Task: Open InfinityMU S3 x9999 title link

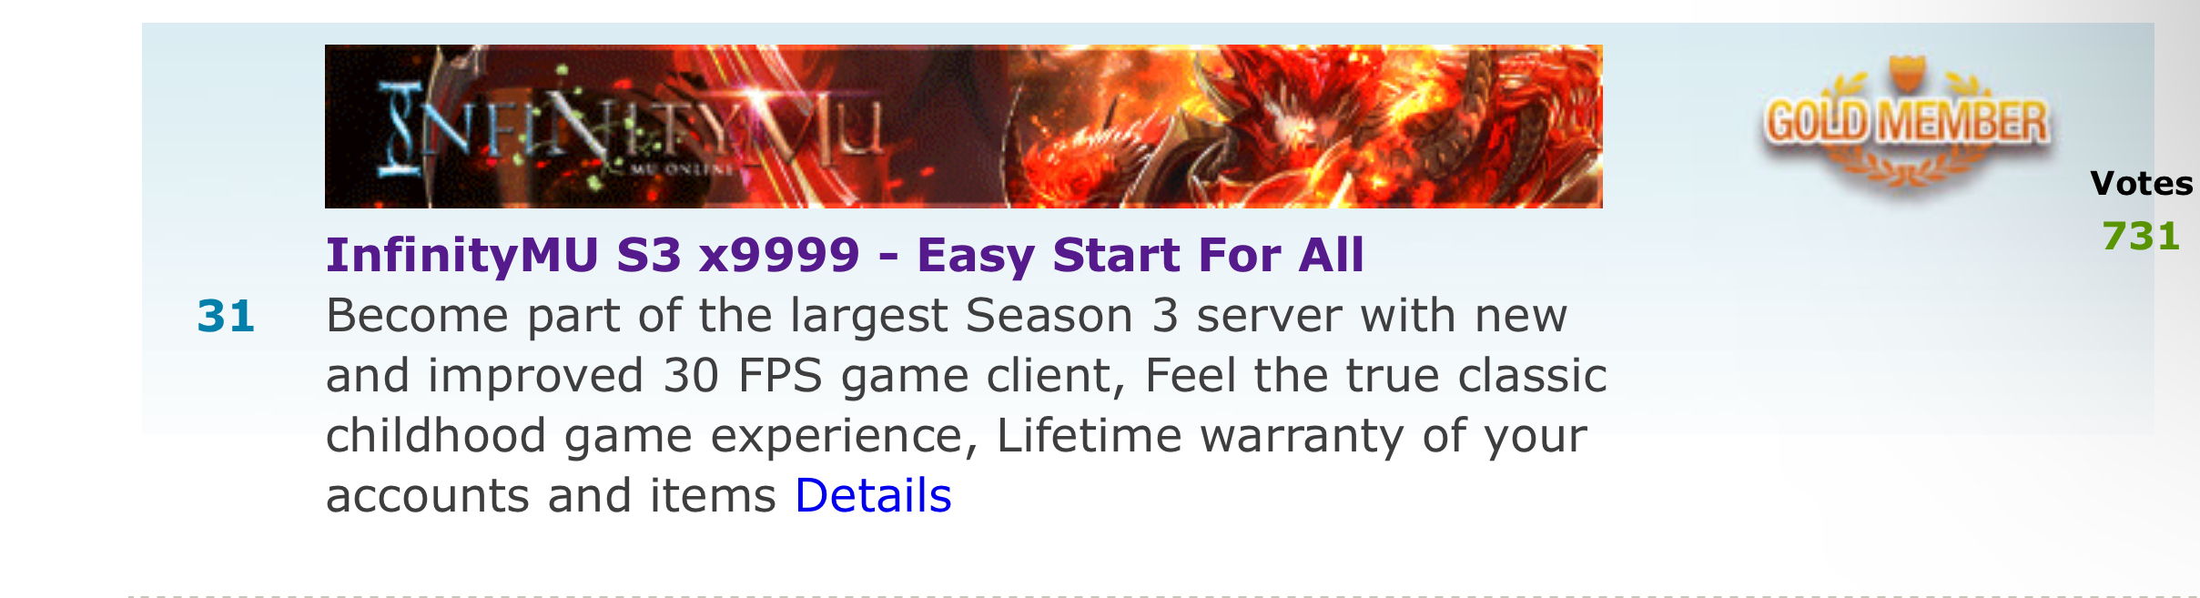Action: [x=845, y=255]
